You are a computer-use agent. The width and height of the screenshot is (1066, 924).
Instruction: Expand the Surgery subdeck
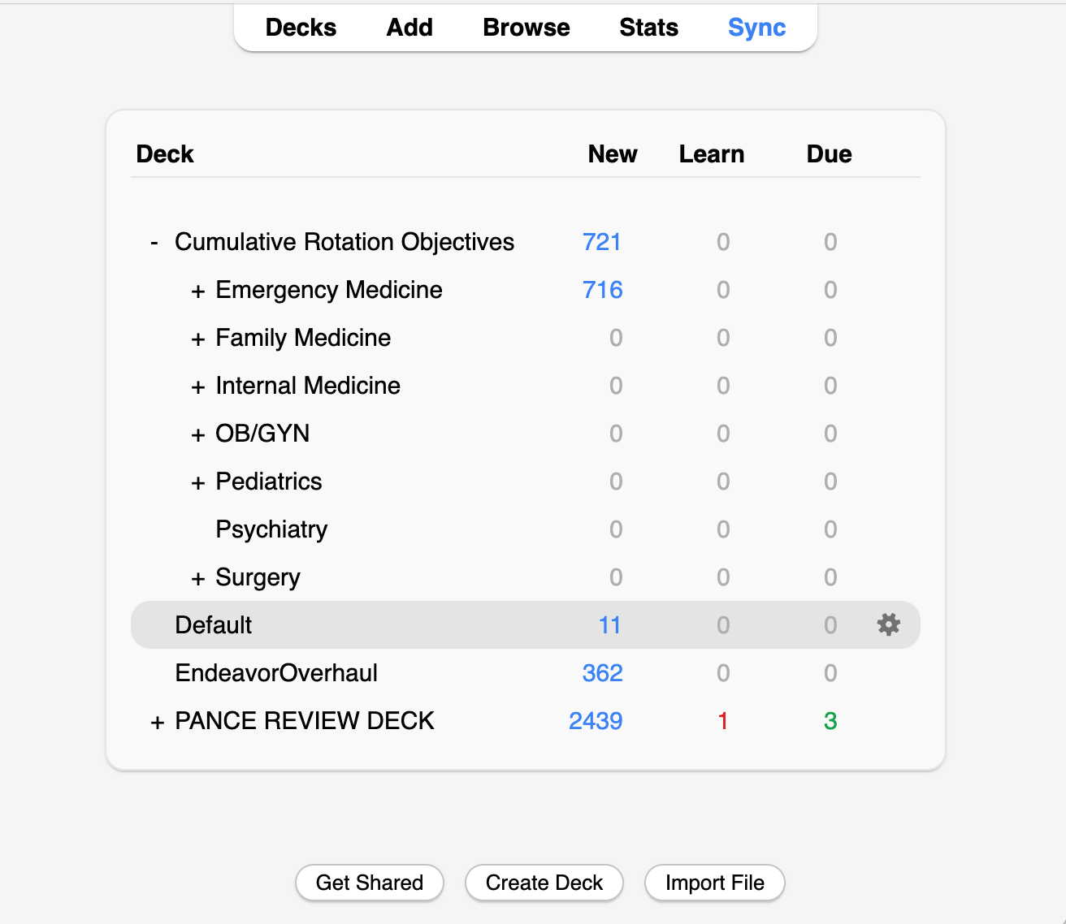(198, 578)
